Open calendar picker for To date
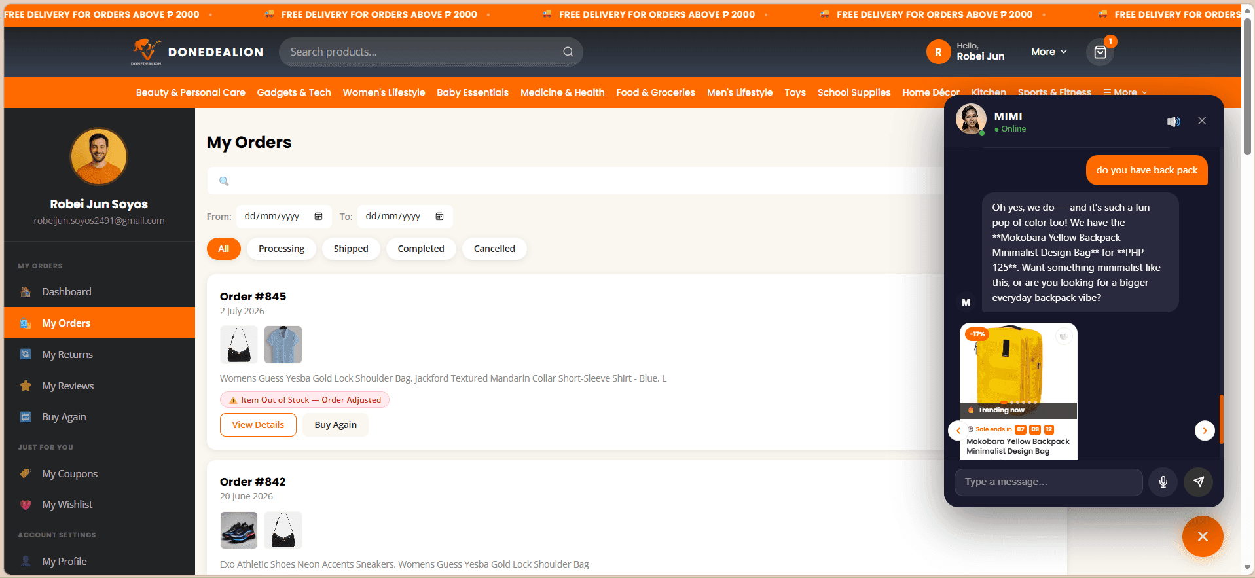The image size is (1255, 578). pos(439,217)
